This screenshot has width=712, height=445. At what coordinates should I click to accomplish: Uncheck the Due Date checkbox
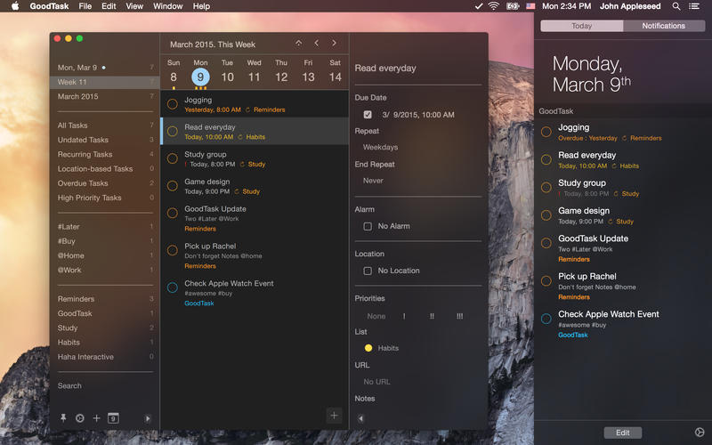[368, 115]
